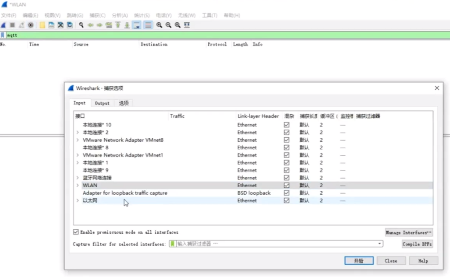Toggle the colorize packet list icon
Viewport: 450px width, 277px height.
click(148, 25)
